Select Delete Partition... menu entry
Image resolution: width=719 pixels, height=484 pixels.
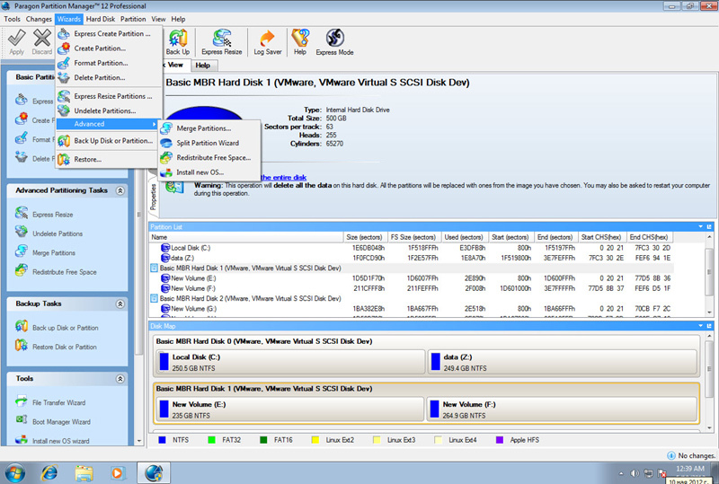pos(109,77)
